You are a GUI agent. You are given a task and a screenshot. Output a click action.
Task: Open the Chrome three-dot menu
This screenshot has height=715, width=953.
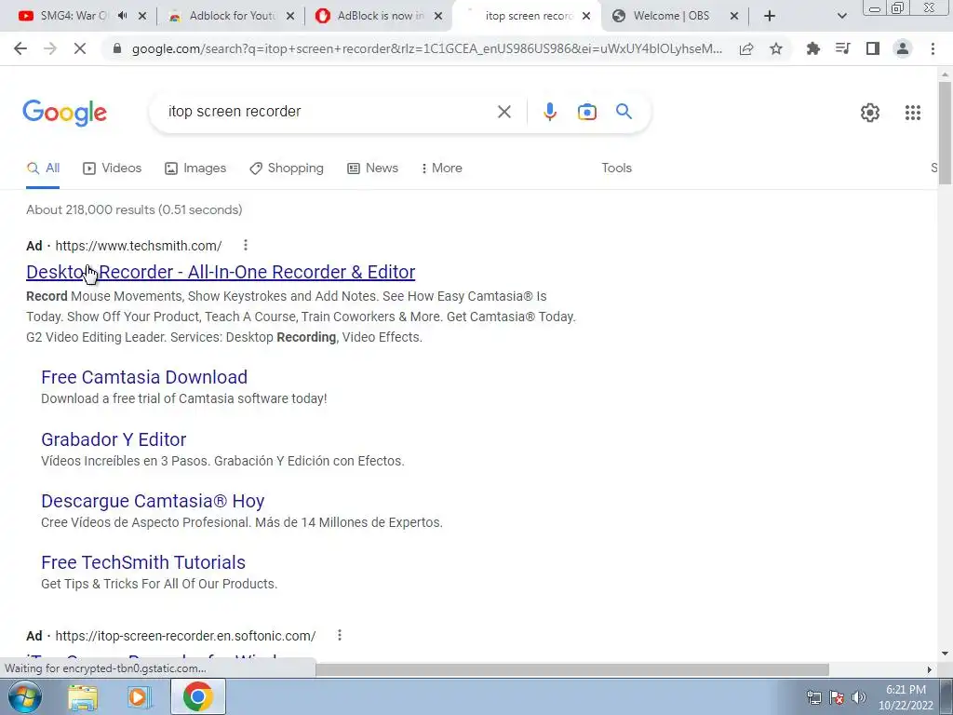click(x=933, y=48)
